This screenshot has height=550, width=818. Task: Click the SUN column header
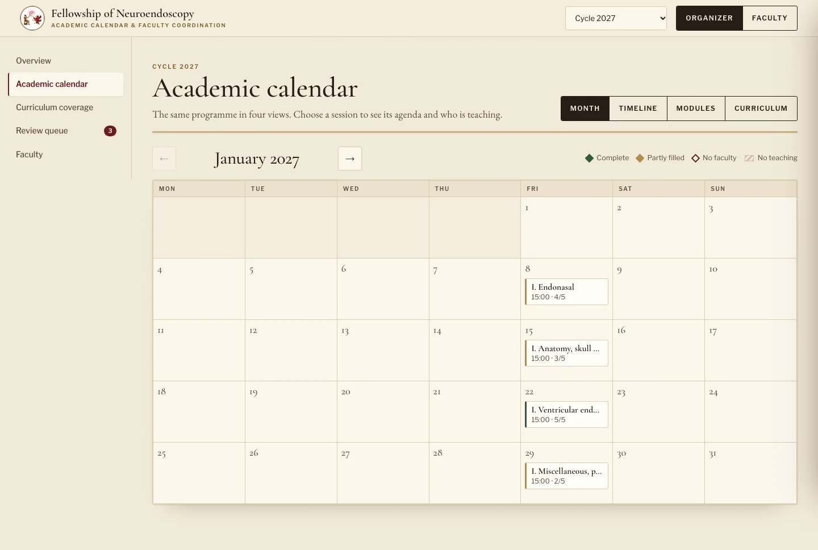pos(750,189)
